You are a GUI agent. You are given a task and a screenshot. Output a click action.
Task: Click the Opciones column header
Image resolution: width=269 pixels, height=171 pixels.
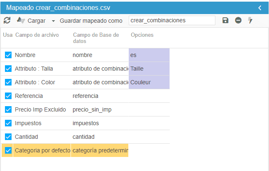[142, 35]
